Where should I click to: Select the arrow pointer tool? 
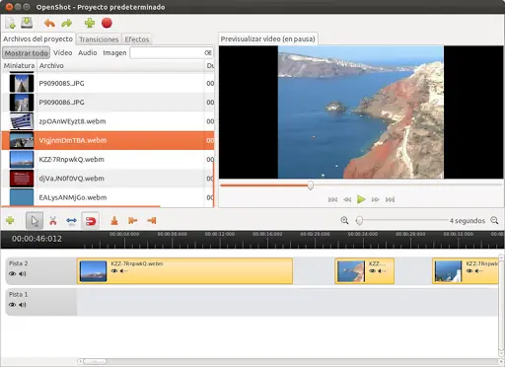[35, 220]
